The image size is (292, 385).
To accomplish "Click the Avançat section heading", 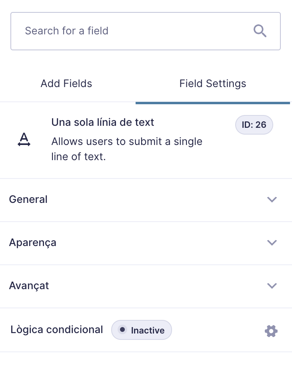I will [x=29, y=286].
